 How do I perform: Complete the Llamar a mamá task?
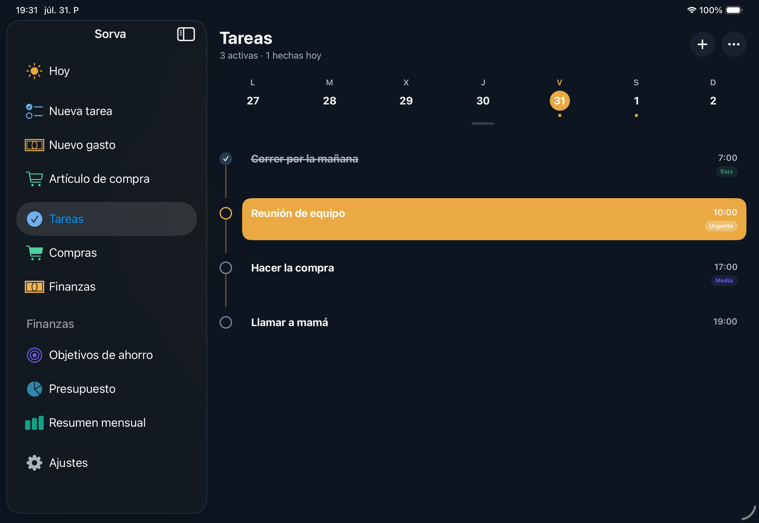click(x=226, y=322)
